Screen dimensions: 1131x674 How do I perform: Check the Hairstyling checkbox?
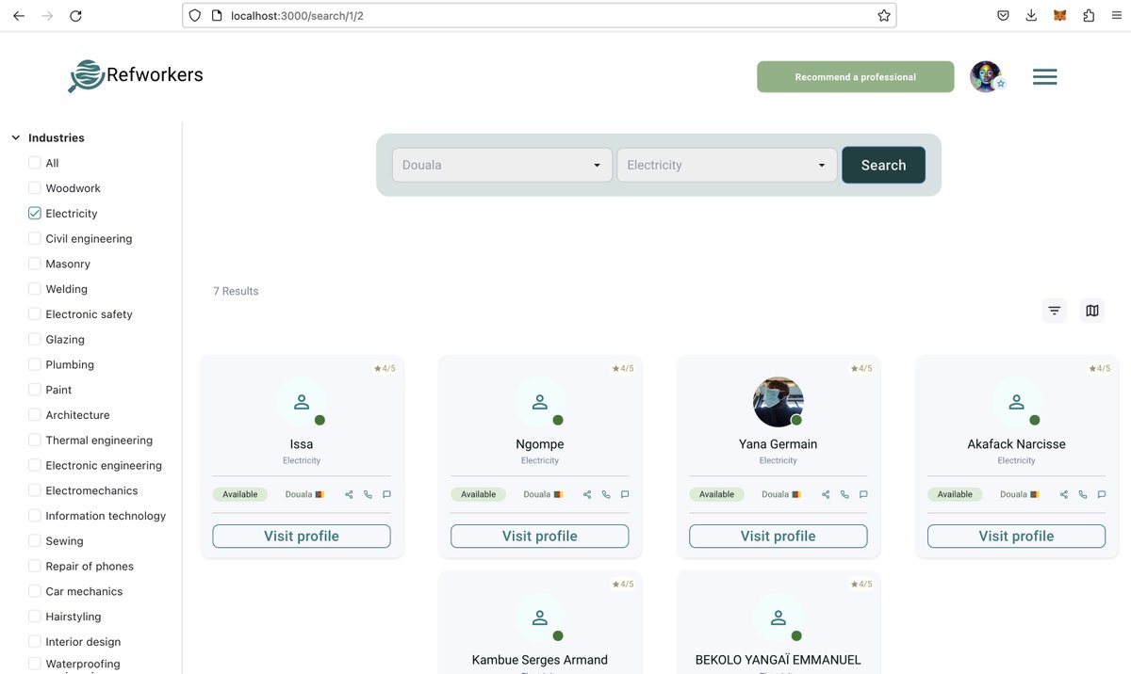coord(35,617)
